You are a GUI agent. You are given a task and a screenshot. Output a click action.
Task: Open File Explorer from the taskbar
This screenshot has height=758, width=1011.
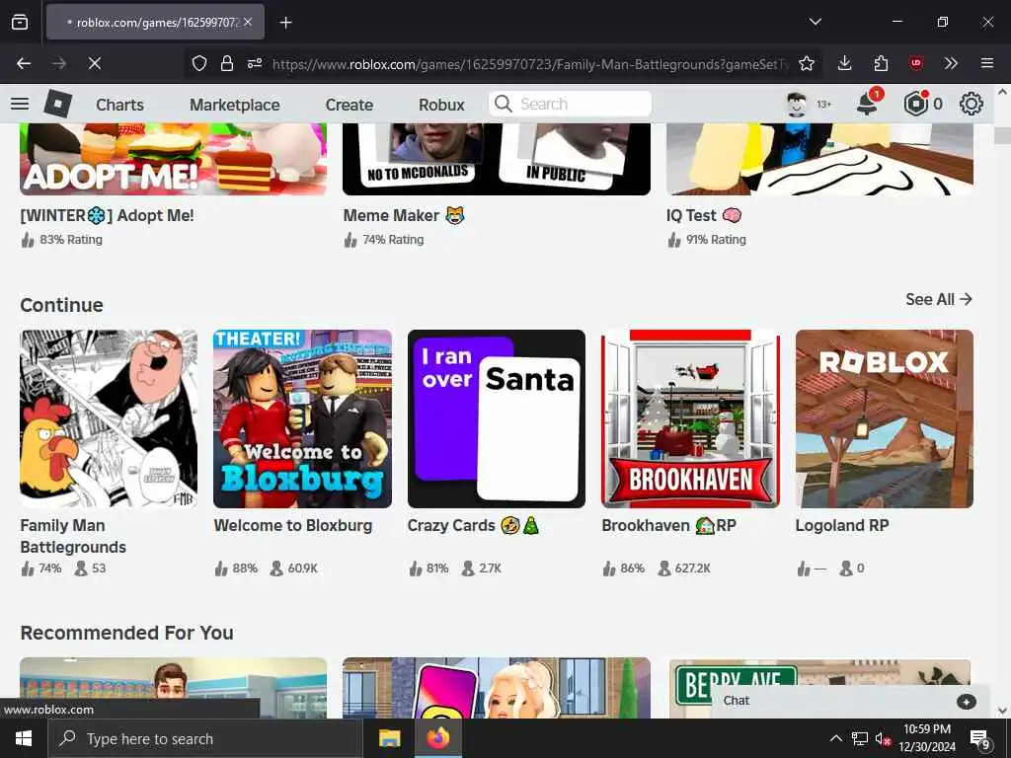(389, 738)
